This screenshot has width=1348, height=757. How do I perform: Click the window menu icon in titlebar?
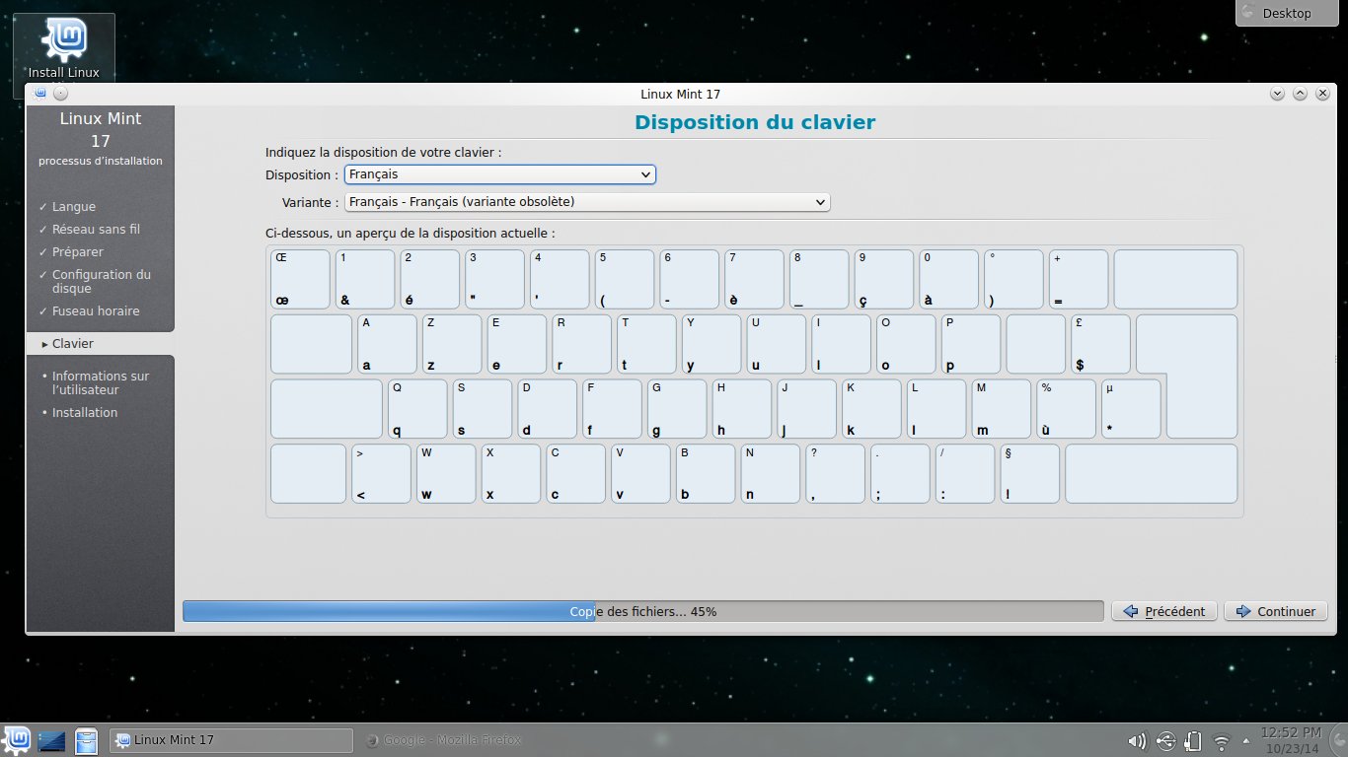coord(40,93)
